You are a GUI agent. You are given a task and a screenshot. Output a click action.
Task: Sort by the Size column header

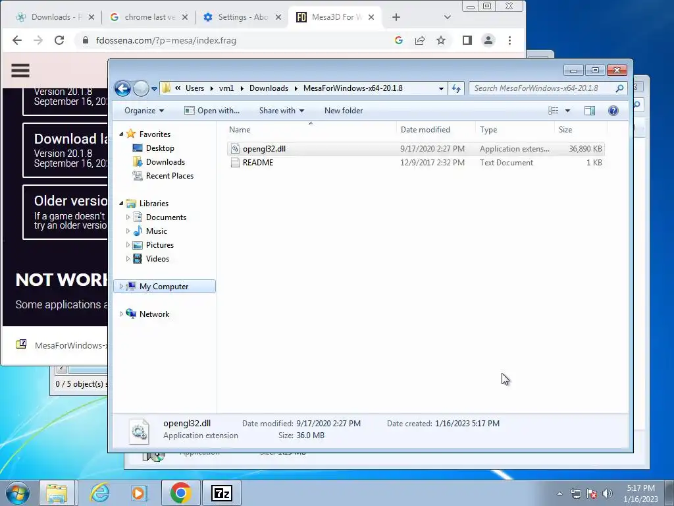pyautogui.click(x=581, y=130)
